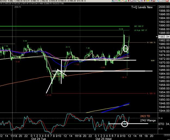Click the '2743 YRange' label
Viewport: 170px width, 140px height.
tap(148, 120)
